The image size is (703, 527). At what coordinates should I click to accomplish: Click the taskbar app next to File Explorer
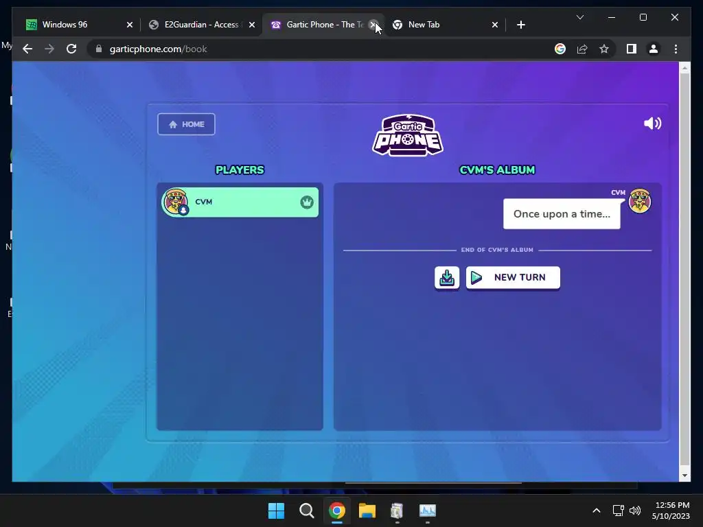coord(397,511)
